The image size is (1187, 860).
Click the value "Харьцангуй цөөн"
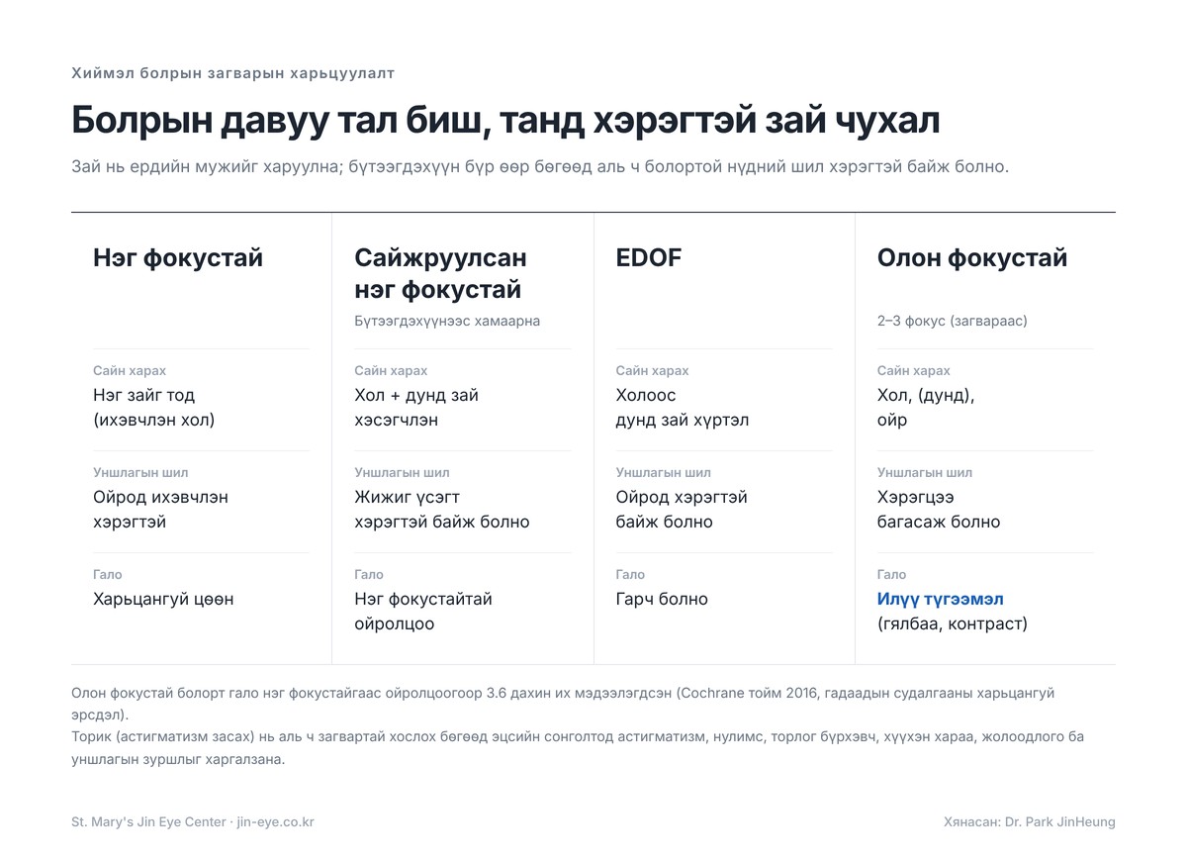tap(163, 599)
